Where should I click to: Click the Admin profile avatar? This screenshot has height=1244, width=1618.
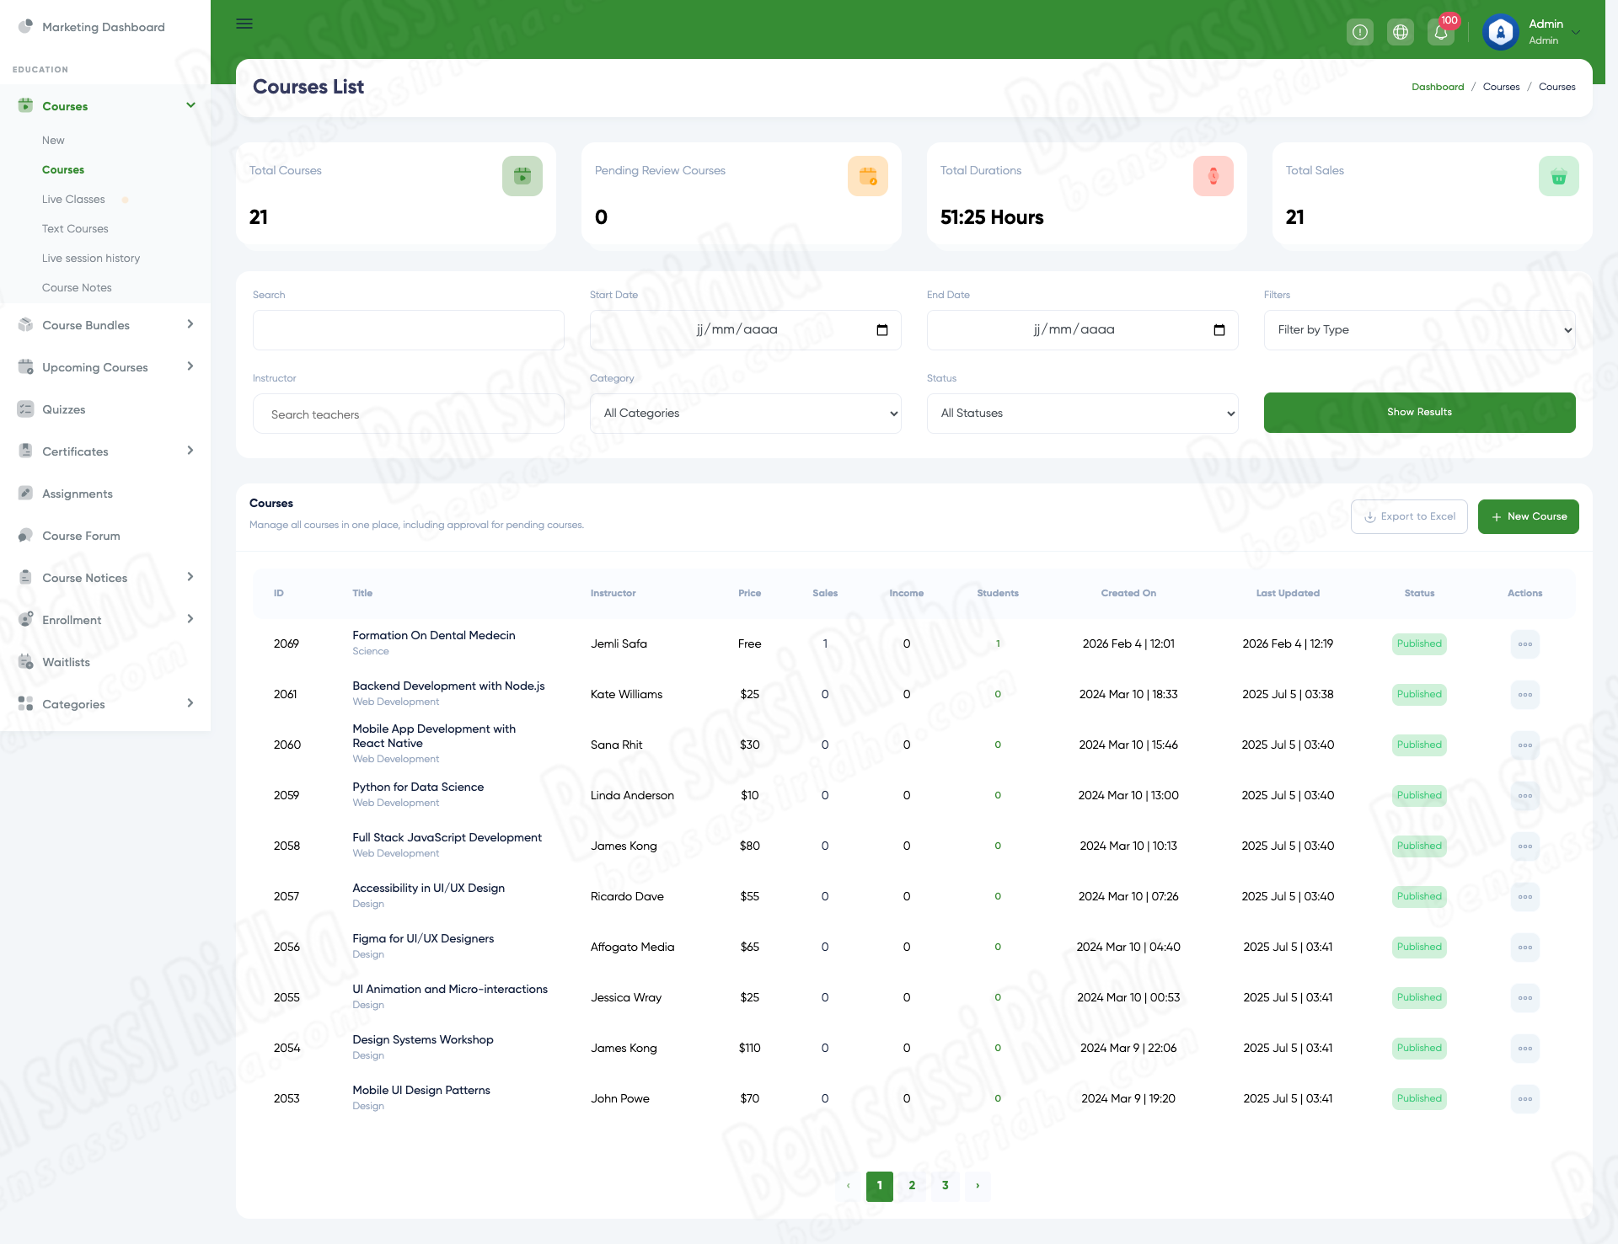pos(1501,33)
